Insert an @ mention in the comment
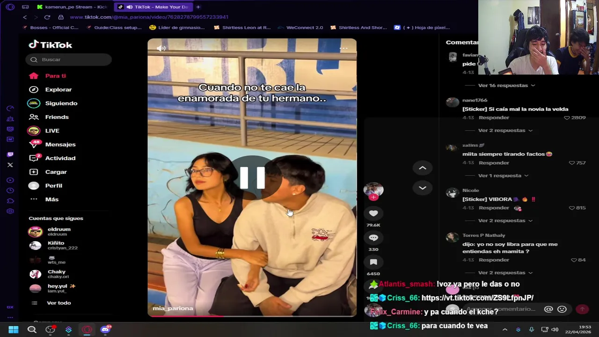599x337 pixels. (548, 309)
